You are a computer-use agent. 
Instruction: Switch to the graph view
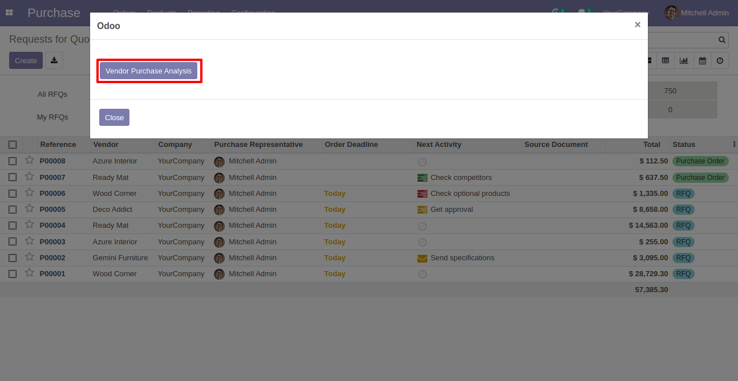684,60
